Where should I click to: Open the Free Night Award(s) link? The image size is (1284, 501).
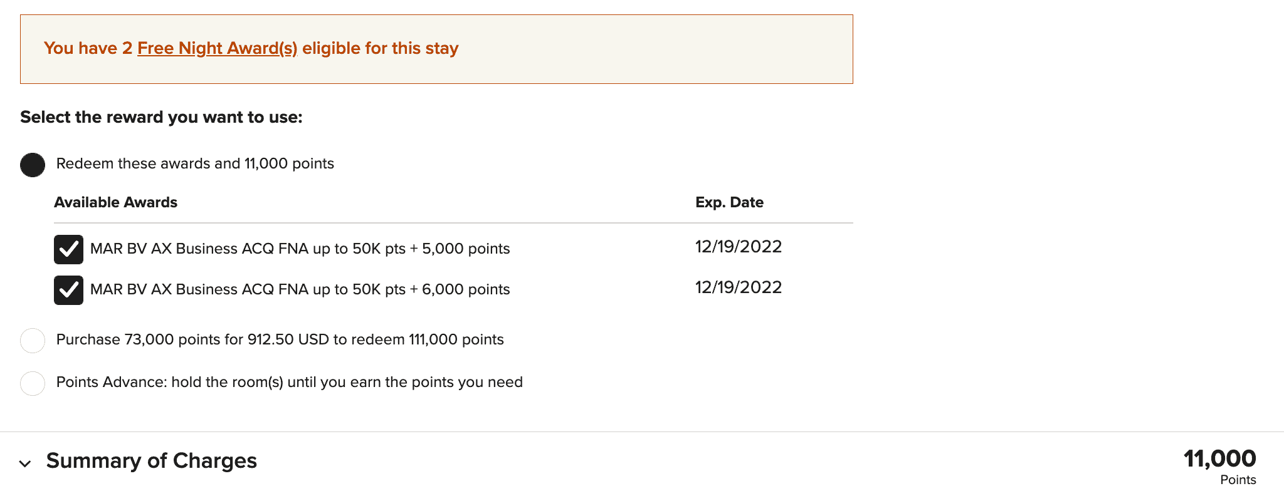[217, 48]
